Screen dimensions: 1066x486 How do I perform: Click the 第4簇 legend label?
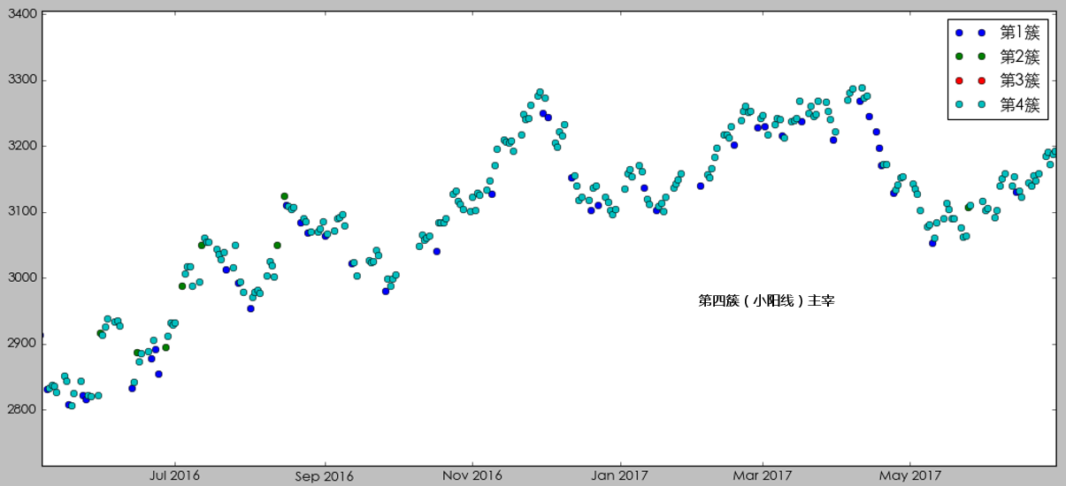[1019, 106]
